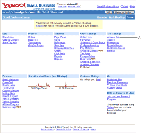Click the [Info] link for Customer Ratings
This screenshot has height=133, width=142.
click(x=99, y=80)
